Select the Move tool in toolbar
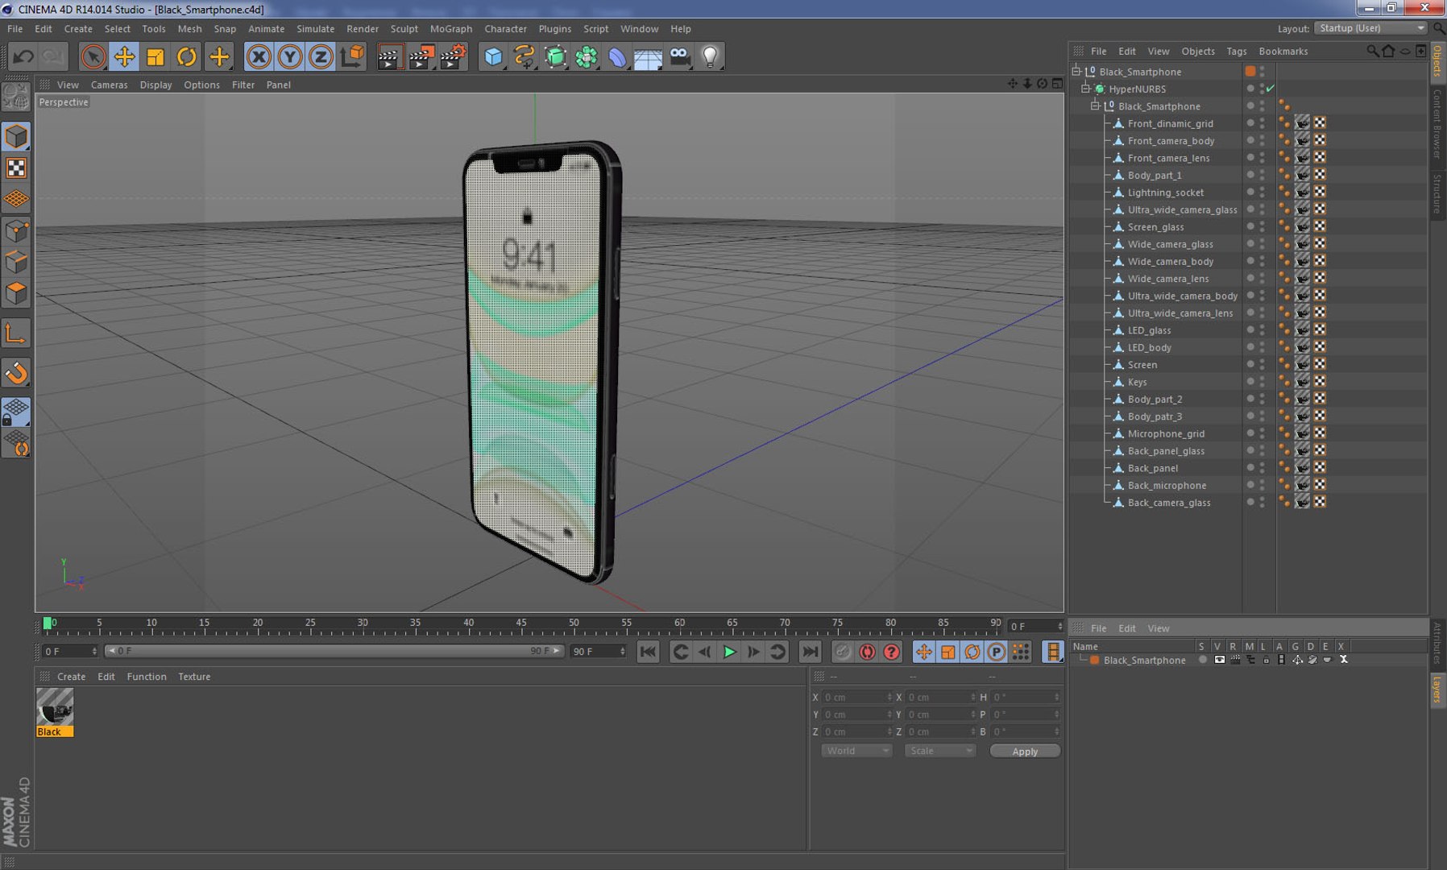This screenshot has width=1447, height=870. click(x=124, y=57)
